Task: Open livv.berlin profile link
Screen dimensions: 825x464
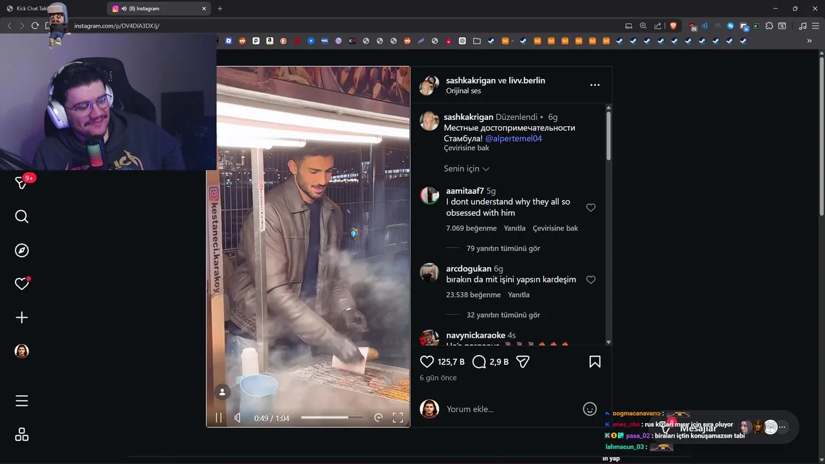Action: 527,81
